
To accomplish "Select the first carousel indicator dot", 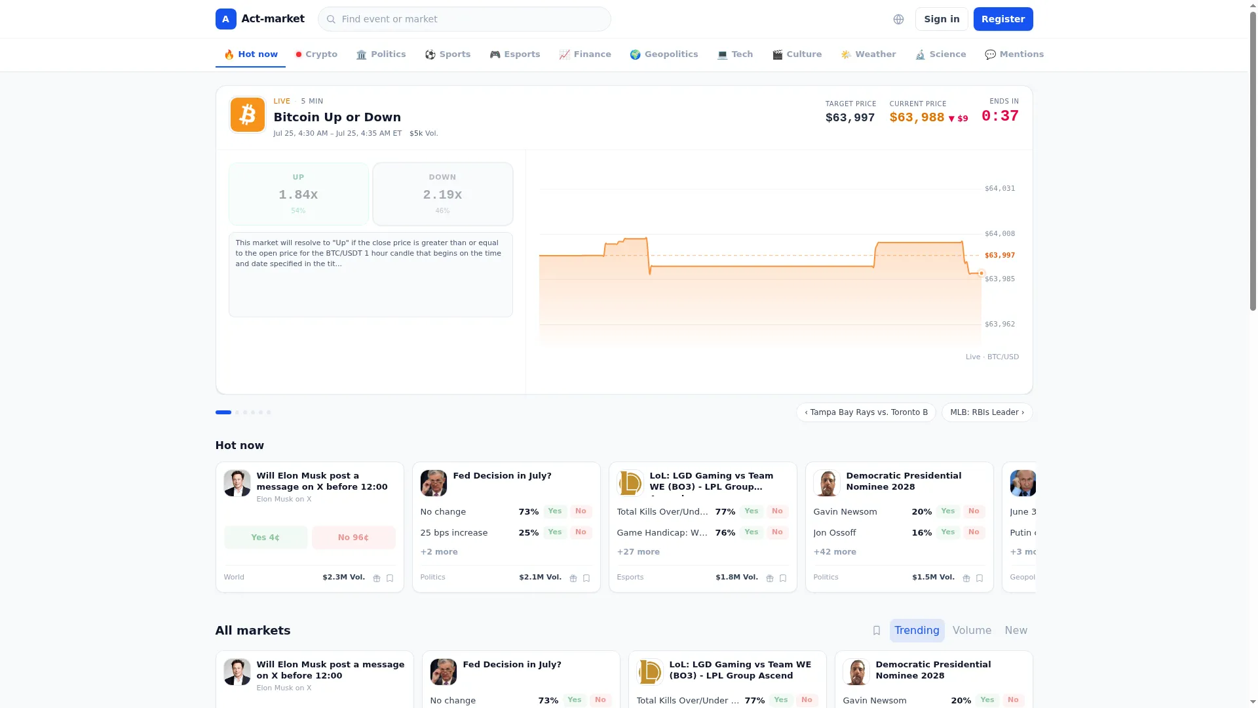I will tap(223, 412).
